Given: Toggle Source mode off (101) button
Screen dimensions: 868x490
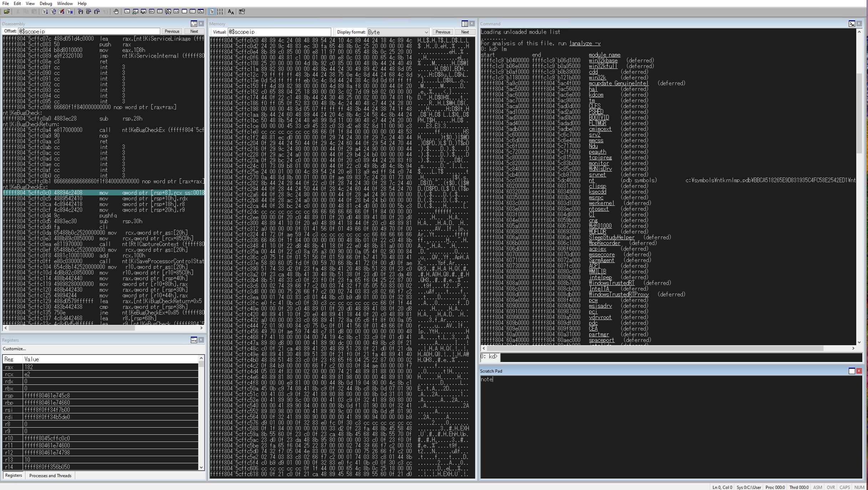Looking at the screenshot, I should [x=220, y=12].
